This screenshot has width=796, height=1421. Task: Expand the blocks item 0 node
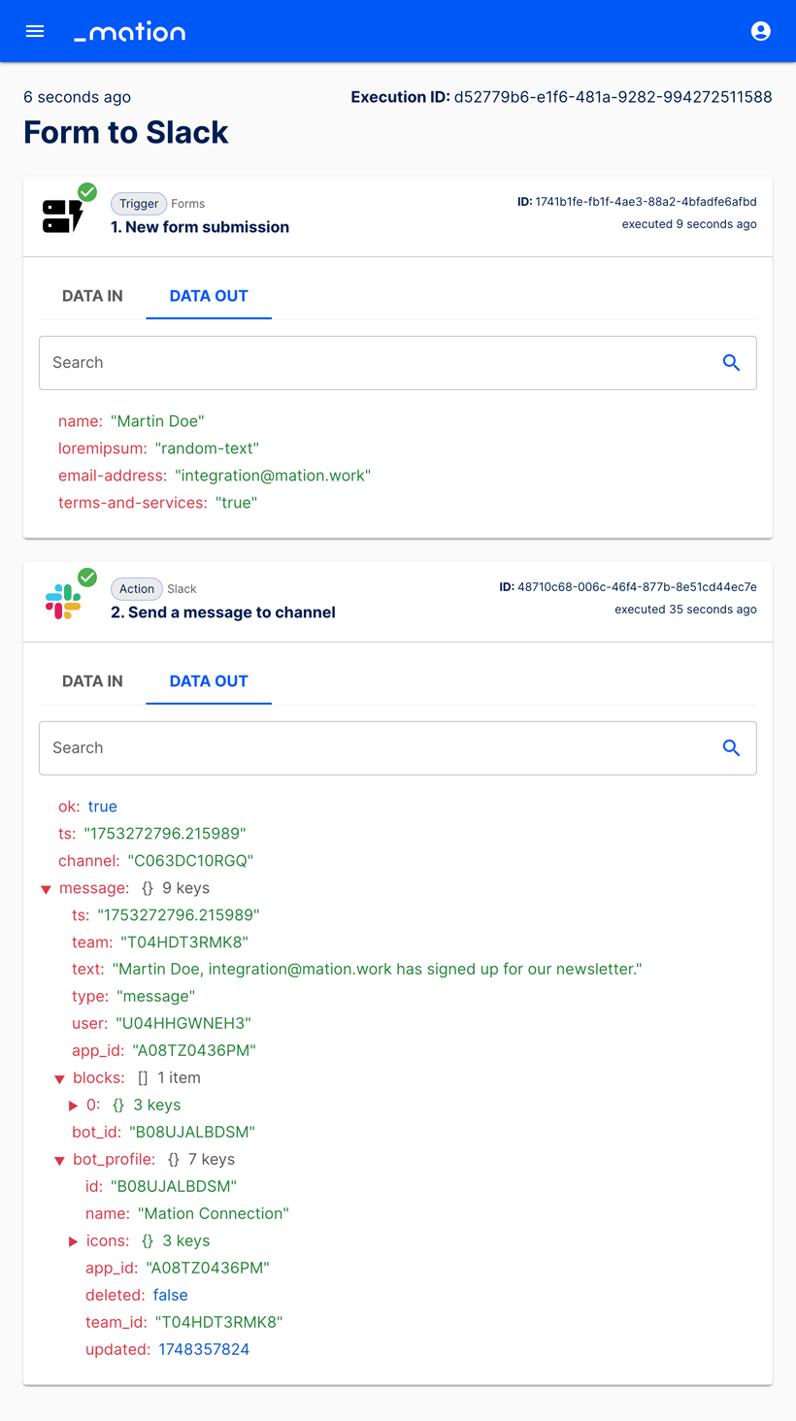point(73,1106)
